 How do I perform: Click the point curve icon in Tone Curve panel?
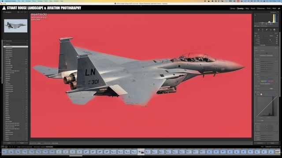[261, 94]
